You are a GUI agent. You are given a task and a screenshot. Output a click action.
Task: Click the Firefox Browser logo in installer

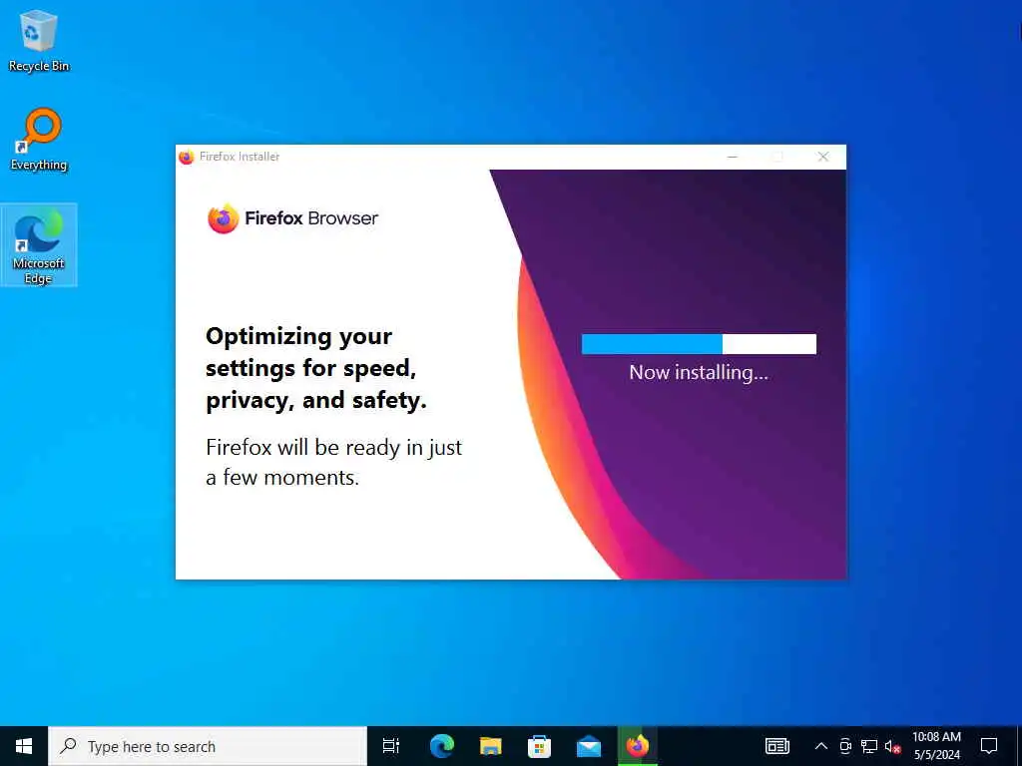tap(292, 218)
